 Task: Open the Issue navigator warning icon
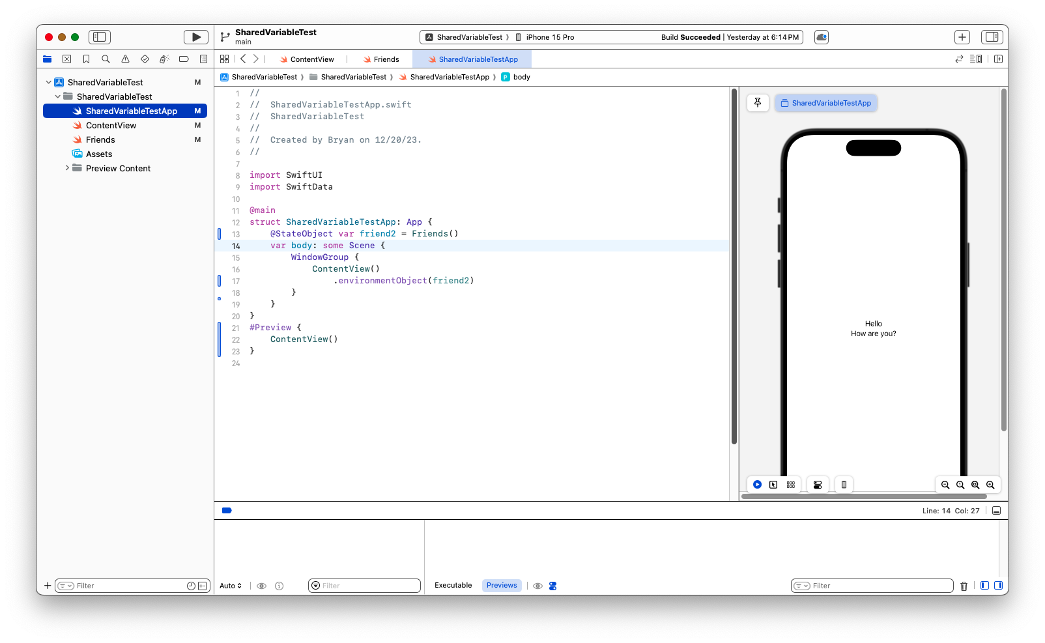pyautogui.click(x=125, y=59)
